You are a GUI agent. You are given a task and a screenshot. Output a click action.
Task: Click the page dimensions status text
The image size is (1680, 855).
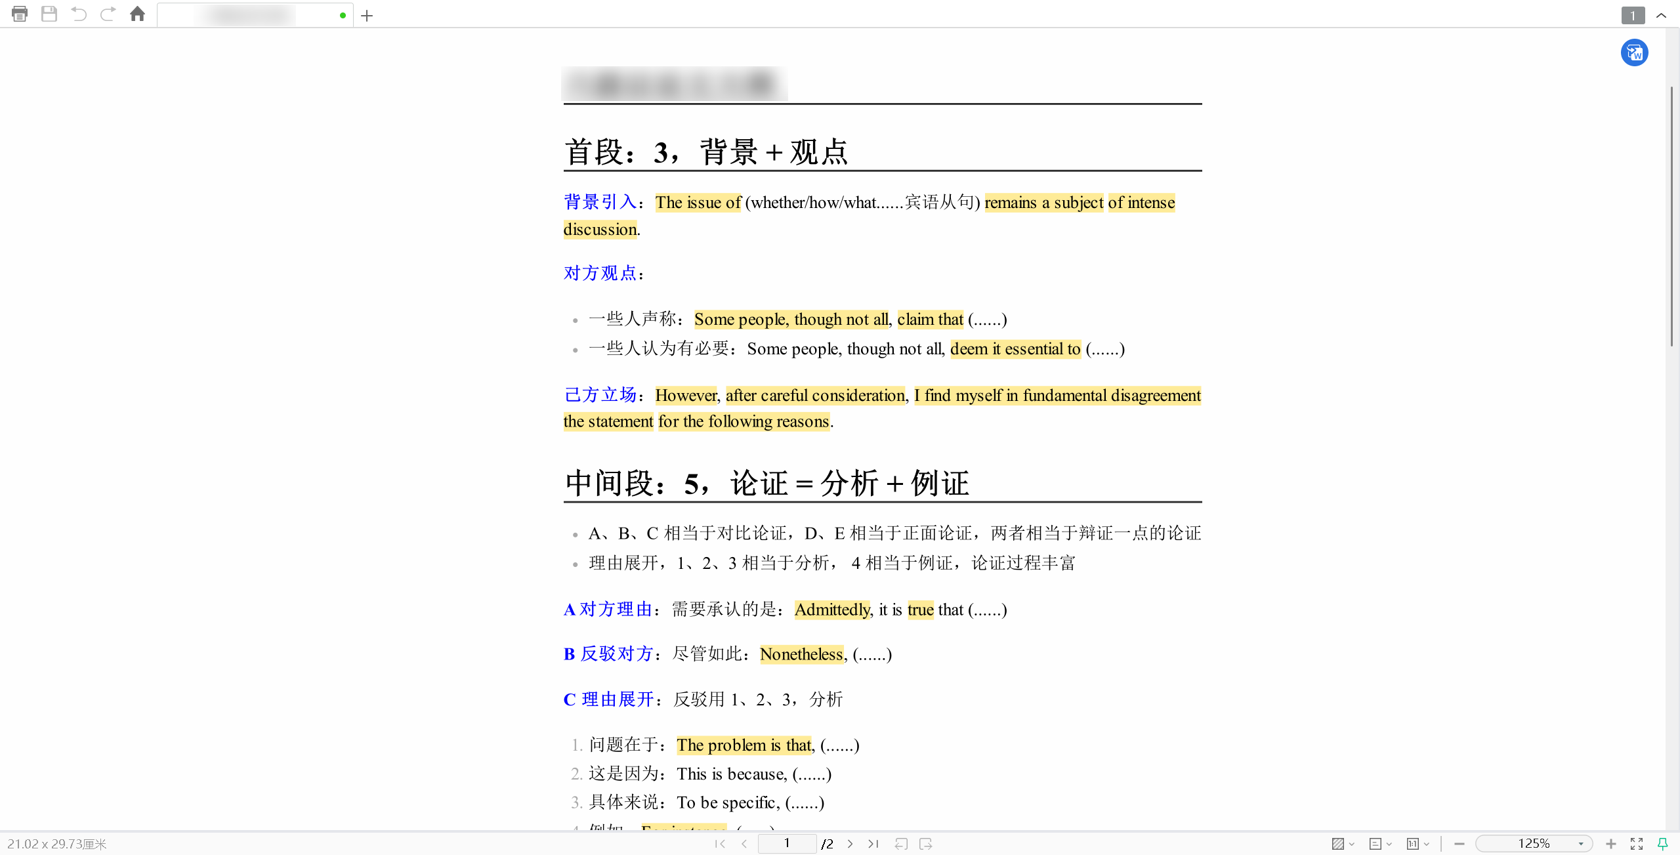click(x=57, y=844)
